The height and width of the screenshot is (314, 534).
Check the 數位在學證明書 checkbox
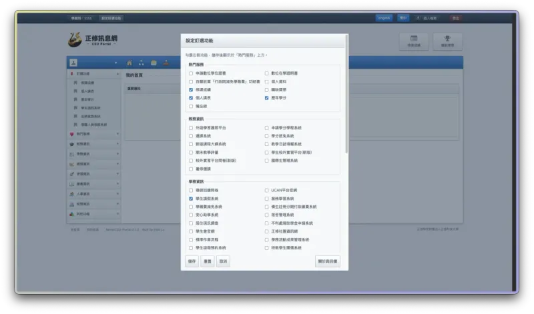coord(266,73)
